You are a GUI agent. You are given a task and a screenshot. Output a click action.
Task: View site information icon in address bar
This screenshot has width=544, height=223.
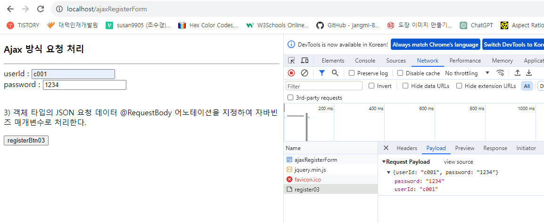[59, 9]
